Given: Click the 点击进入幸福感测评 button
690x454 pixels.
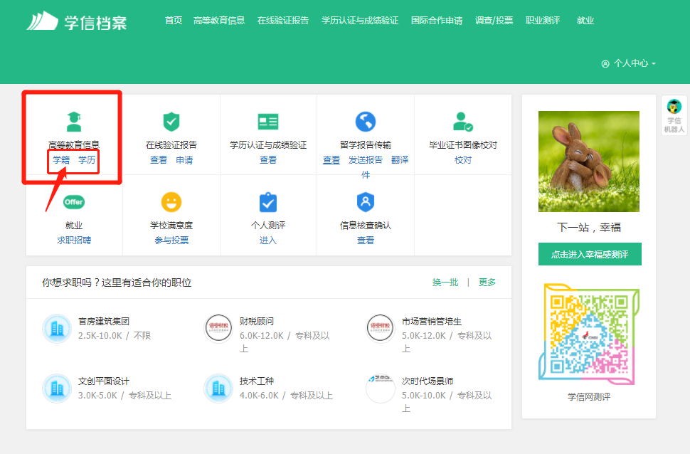Looking at the screenshot, I should (x=590, y=254).
